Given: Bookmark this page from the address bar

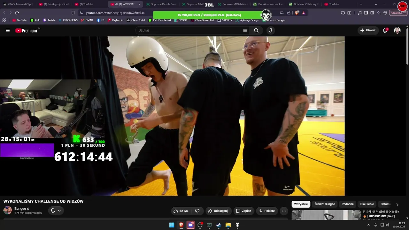Looking at the screenshot, I should click(x=73, y=13).
